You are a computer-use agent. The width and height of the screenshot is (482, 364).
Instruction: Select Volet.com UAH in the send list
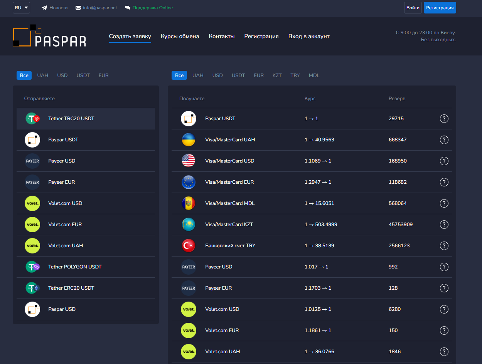coord(86,246)
